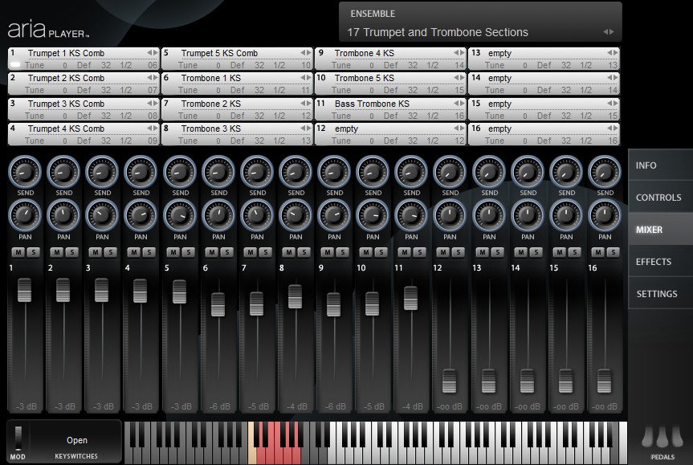Click the SEND knob on channel 12
Viewport: 693px width, 465px height.
pos(450,172)
